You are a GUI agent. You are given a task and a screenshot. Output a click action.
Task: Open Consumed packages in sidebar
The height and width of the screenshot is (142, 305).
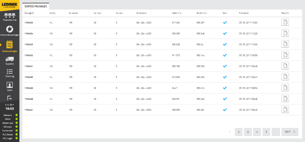point(10,31)
